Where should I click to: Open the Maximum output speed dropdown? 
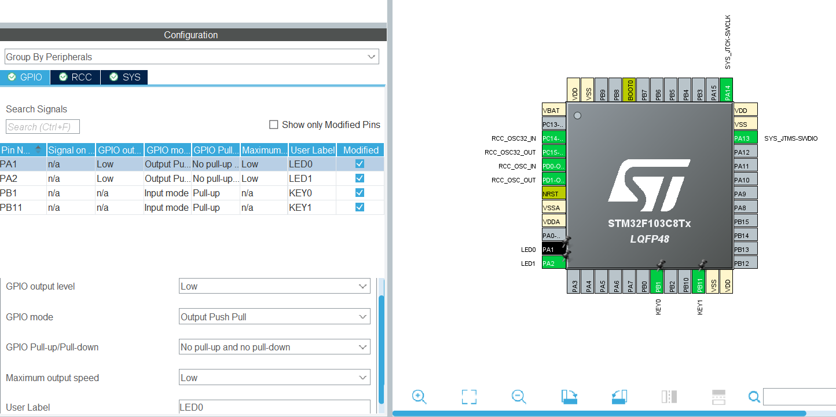274,378
